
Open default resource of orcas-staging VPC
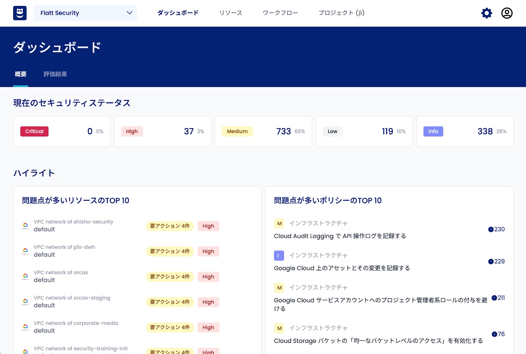tap(44, 305)
